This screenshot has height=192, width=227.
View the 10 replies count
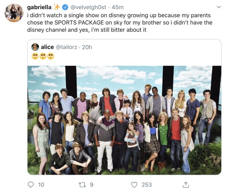coord(41,185)
